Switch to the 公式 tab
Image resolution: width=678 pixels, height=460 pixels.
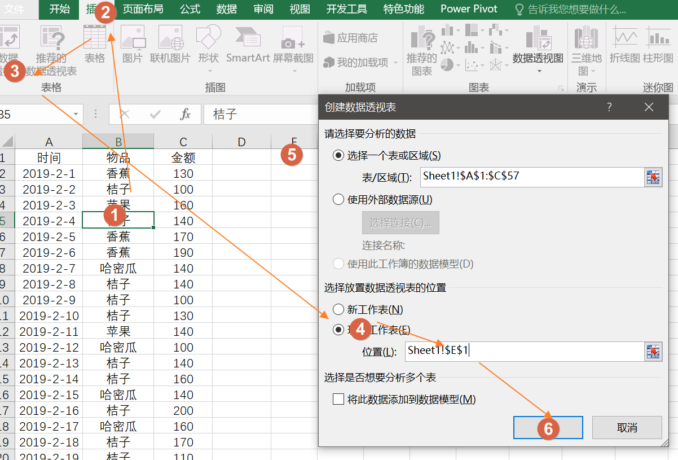point(190,9)
